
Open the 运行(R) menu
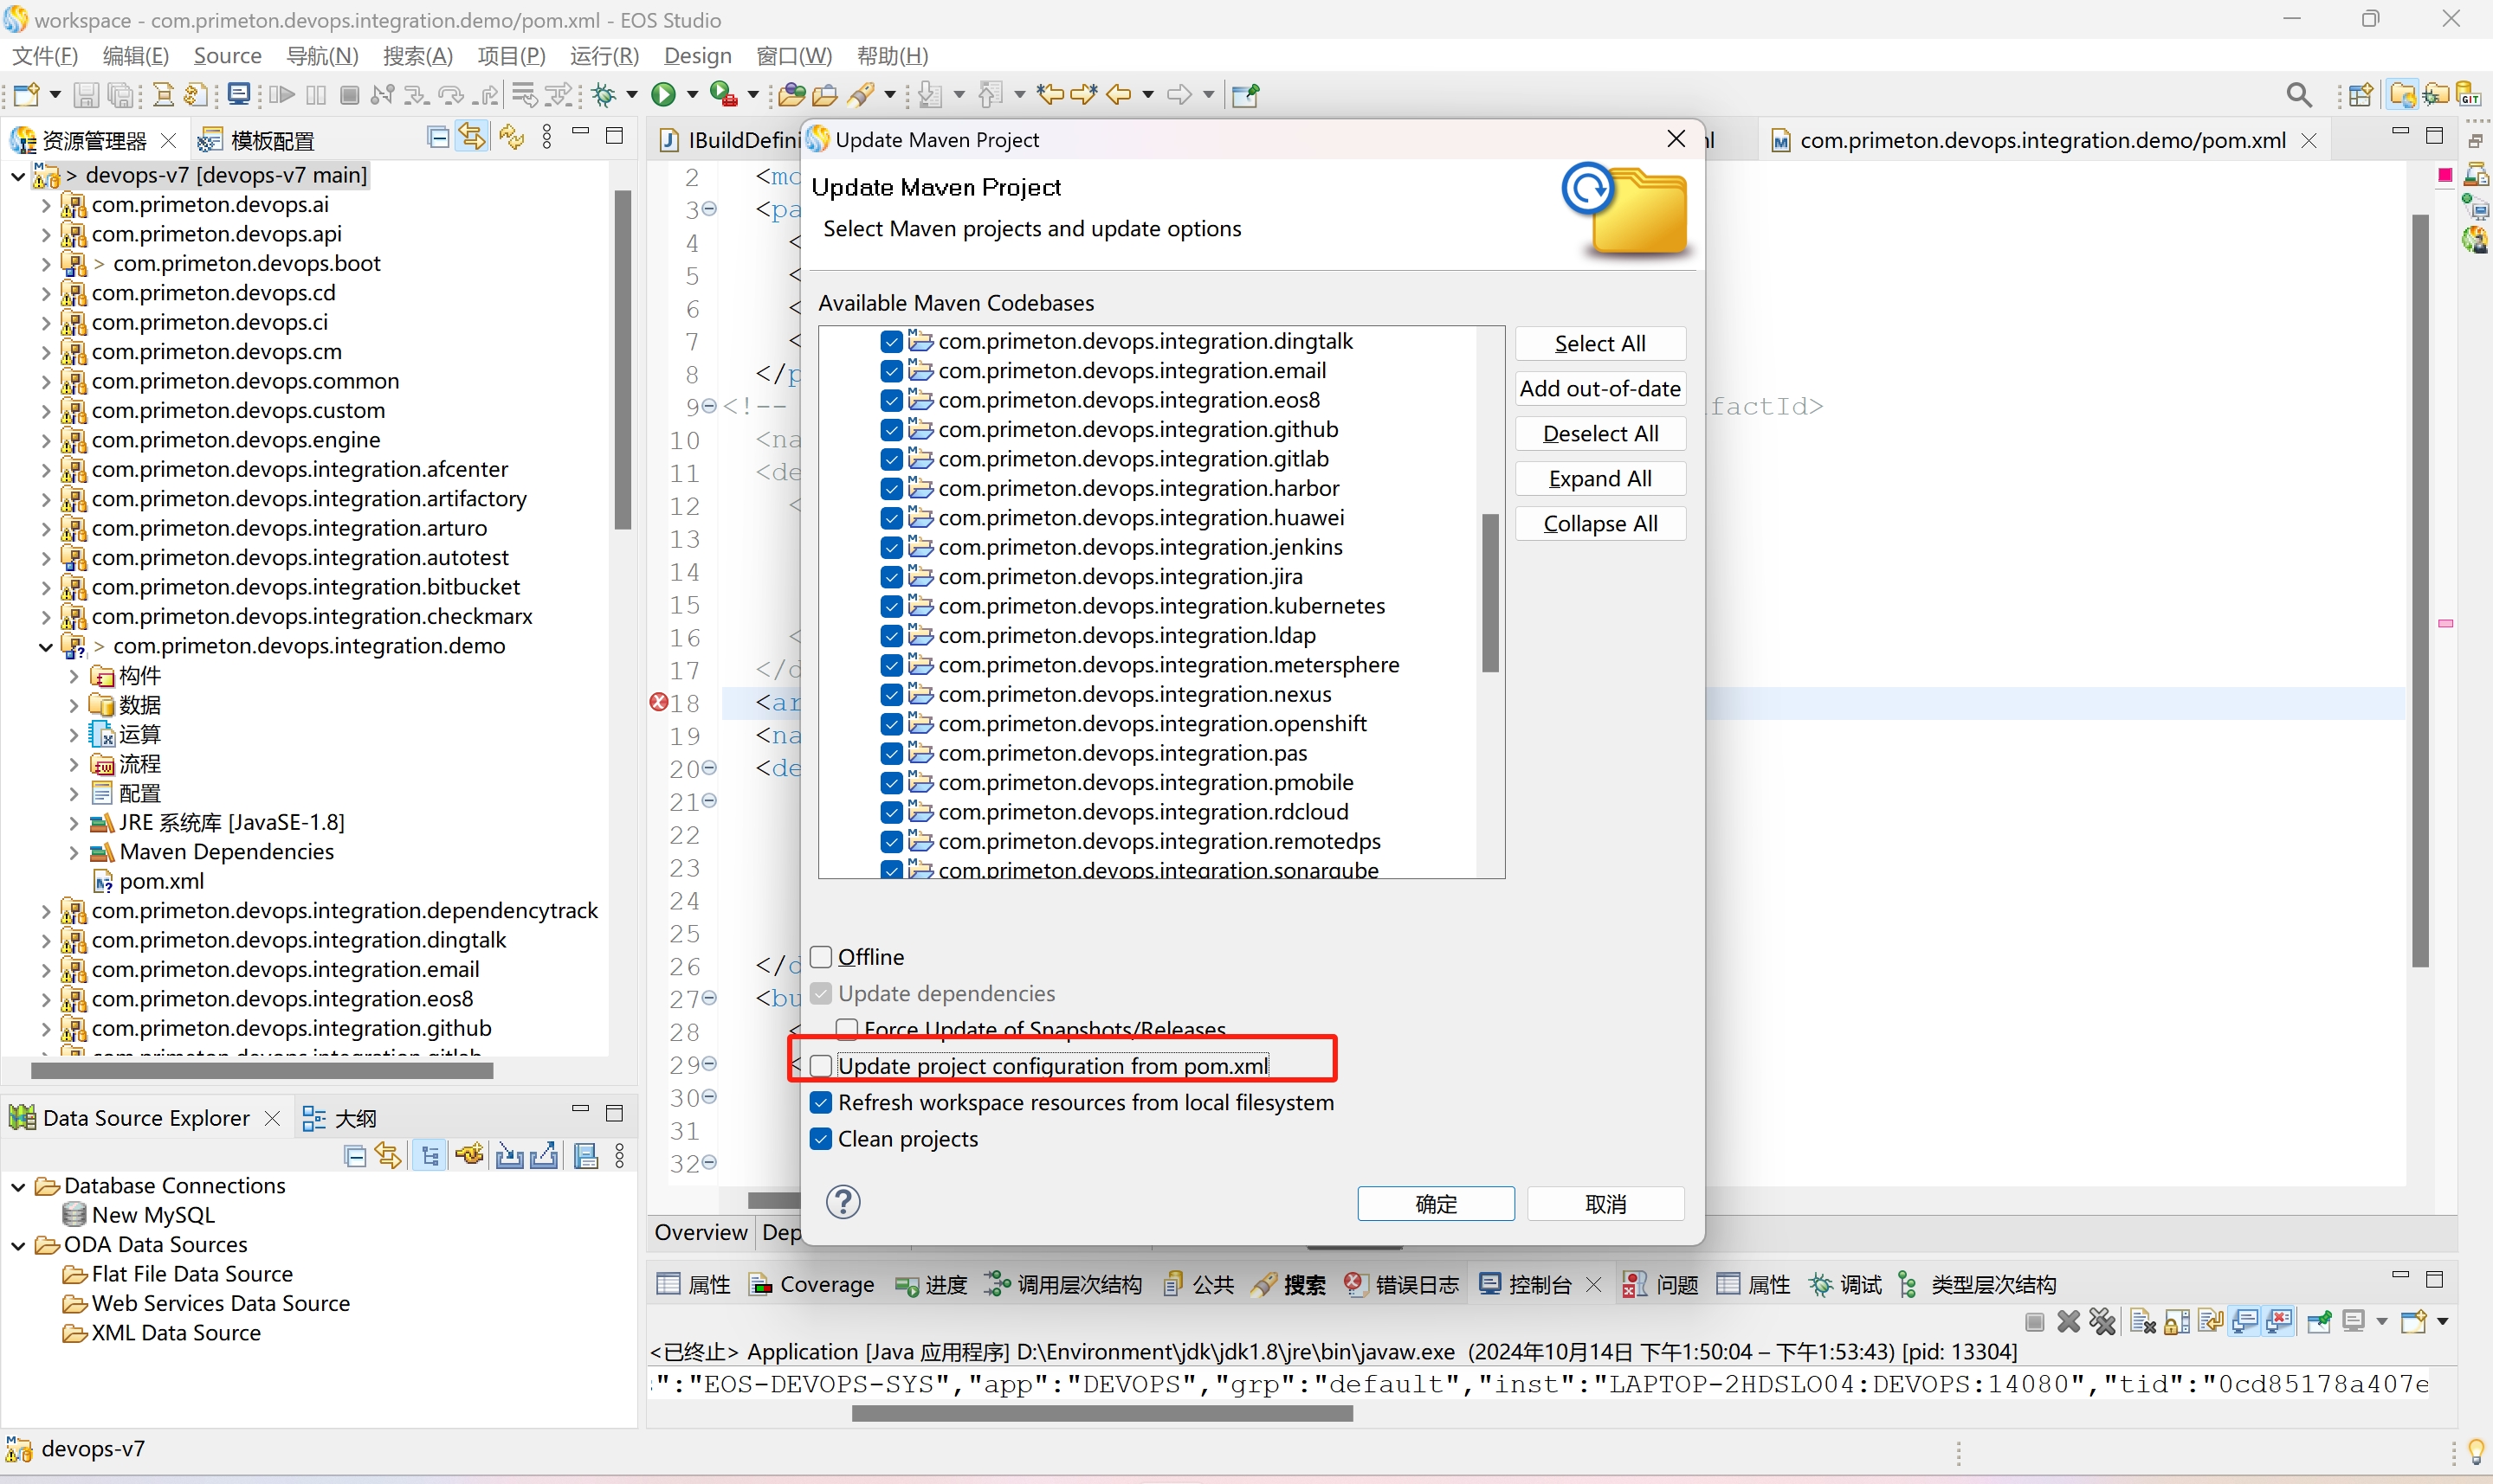click(604, 56)
